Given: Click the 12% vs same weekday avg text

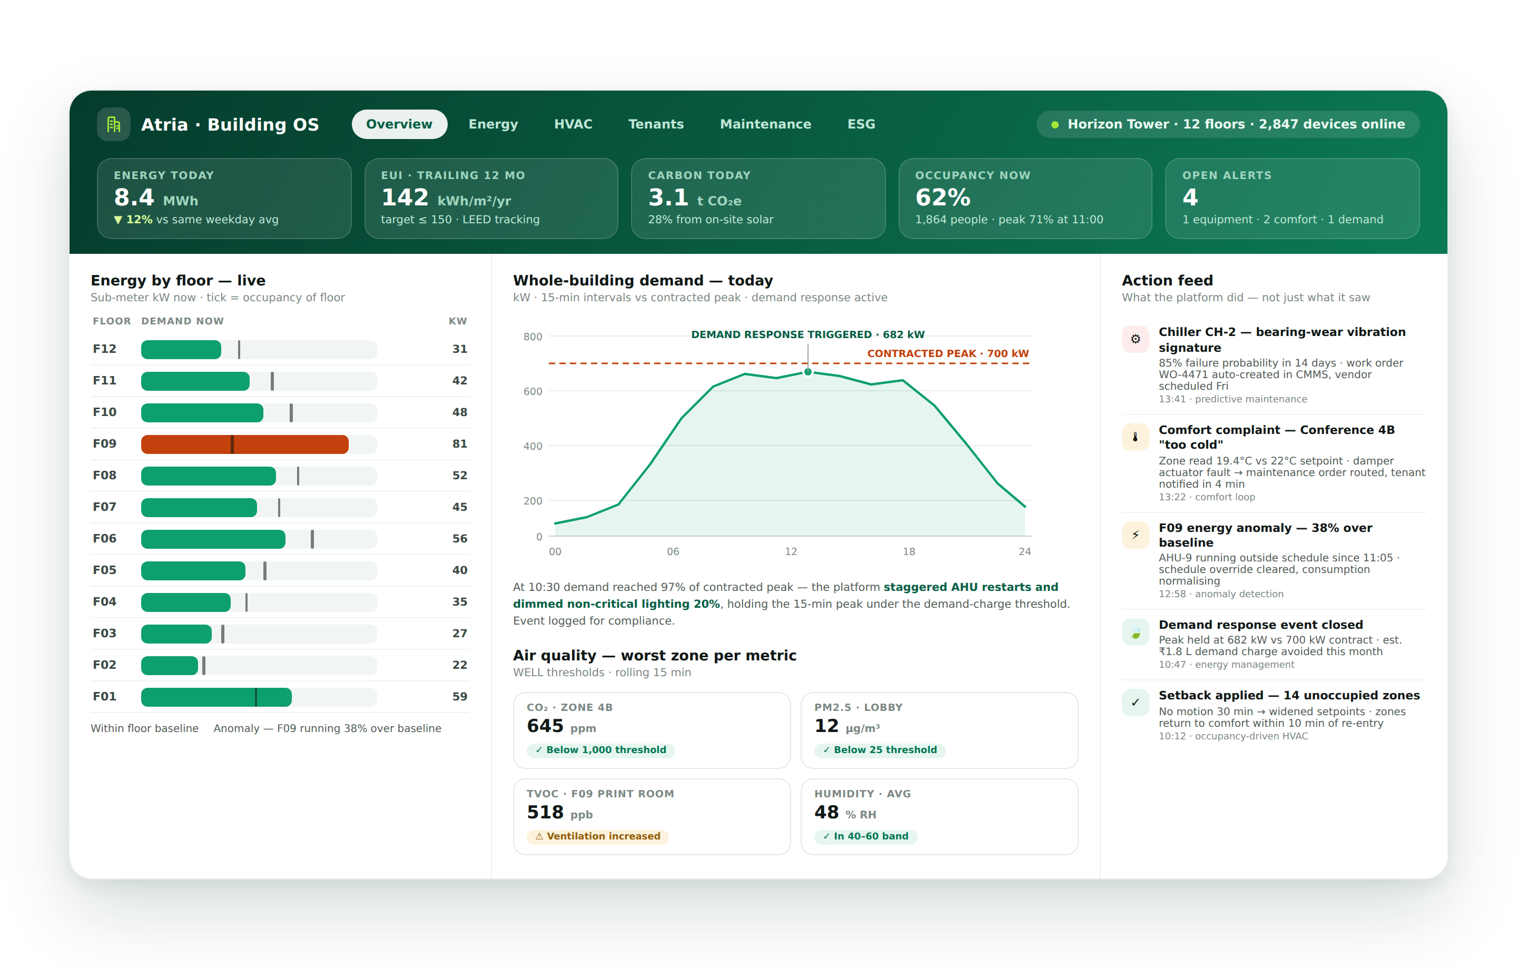Looking at the screenshot, I should point(196,219).
